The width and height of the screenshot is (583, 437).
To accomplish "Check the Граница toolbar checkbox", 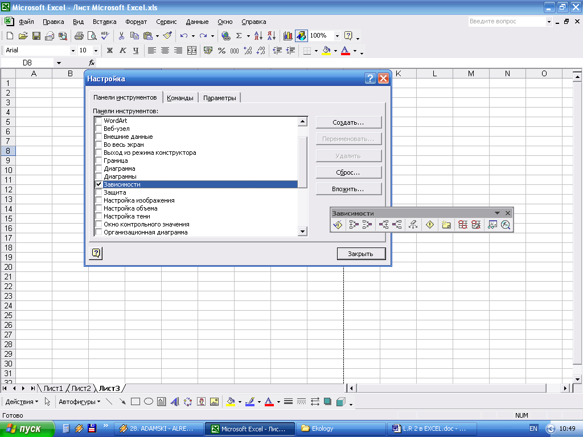I will pos(98,160).
